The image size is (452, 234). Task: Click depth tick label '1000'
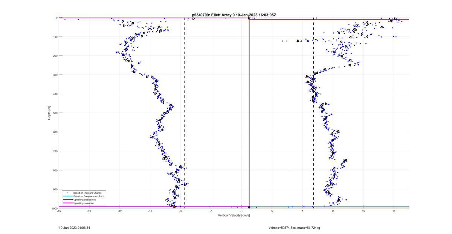pos(54,208)
